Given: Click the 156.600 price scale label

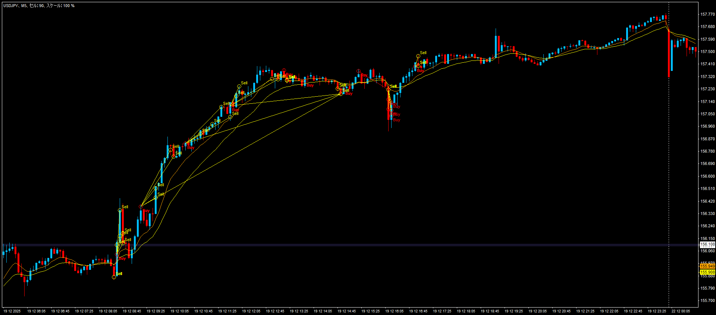Looking at the screenshot, I should point(707,176).
